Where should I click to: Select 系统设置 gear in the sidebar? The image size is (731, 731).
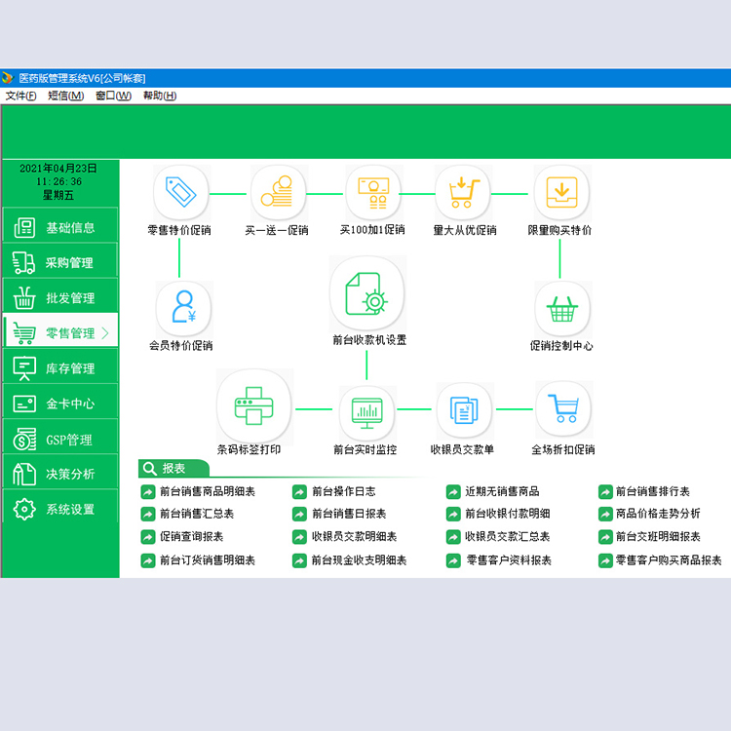(x=24, y=509)
